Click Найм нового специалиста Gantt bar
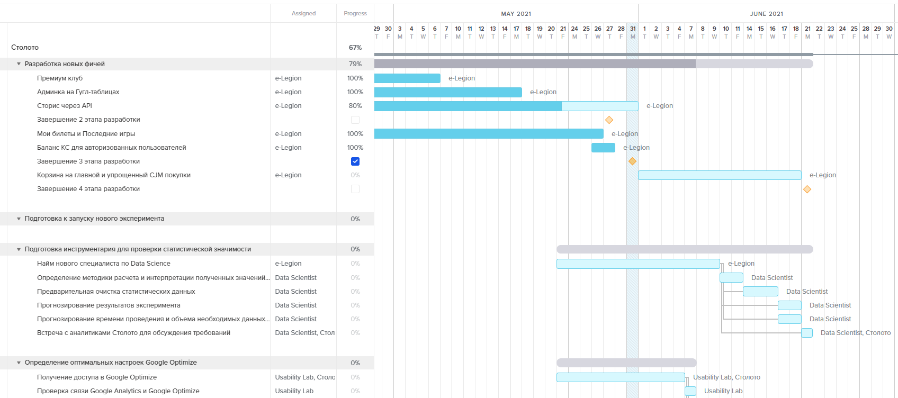Screen dimensions: 898x398 tap(637, 264)
